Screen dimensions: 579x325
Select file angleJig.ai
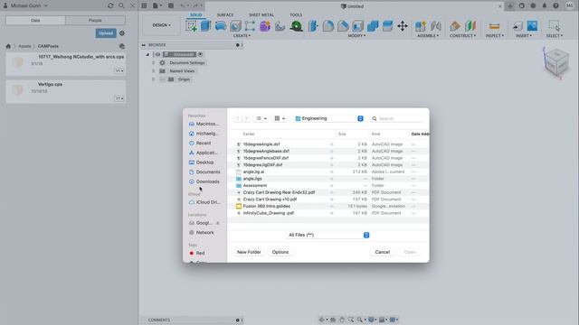[x=328, y=172]
